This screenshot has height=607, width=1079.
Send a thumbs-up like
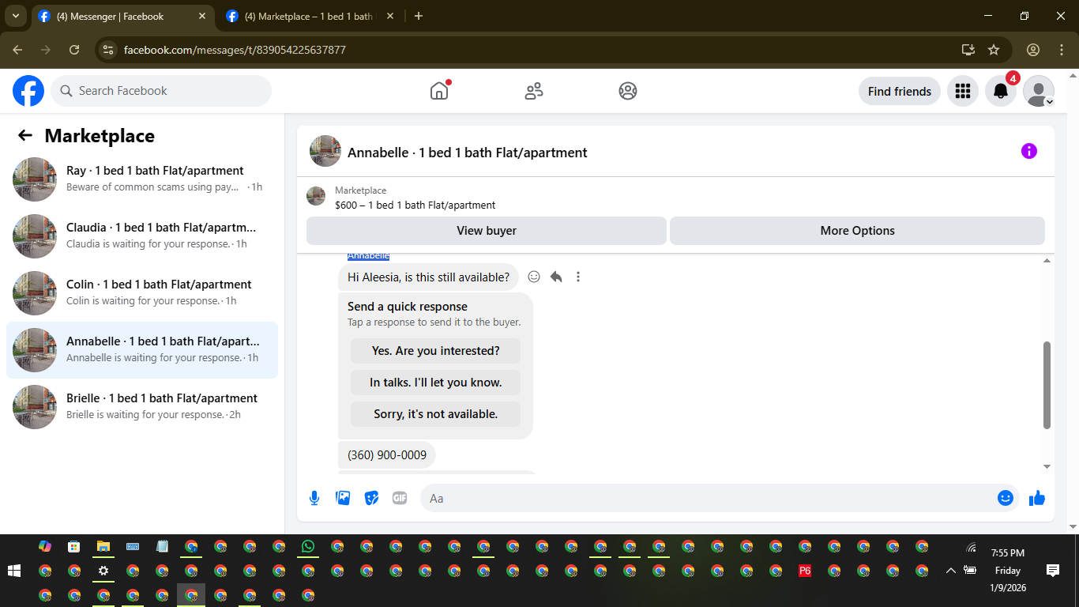[1037, 498]
